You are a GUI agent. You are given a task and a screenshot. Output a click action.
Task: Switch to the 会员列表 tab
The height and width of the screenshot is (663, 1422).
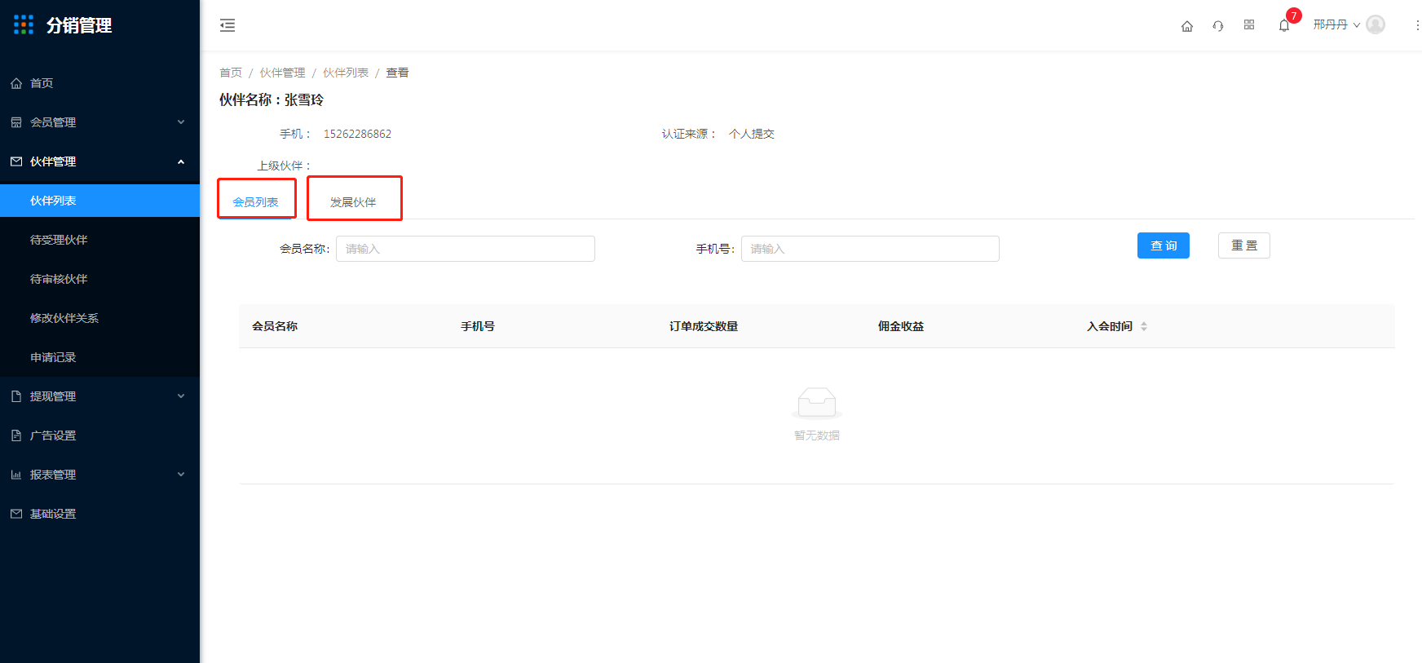255,202
